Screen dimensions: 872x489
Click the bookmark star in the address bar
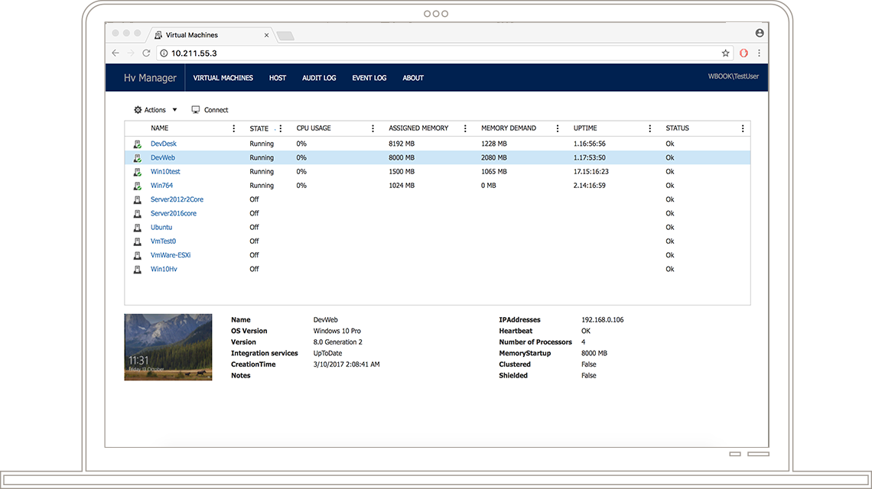point(725,53)
